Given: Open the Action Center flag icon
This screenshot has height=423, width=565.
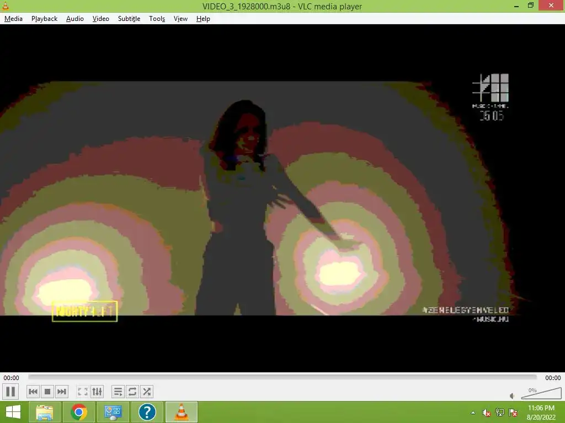Looking at the screenshot, I should tap(513, 413).
